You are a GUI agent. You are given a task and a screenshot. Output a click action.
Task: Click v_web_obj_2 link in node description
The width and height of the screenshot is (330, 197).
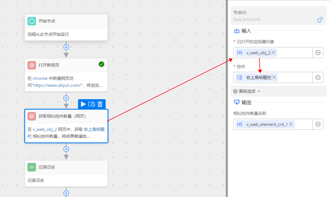(x=45, y=129)
